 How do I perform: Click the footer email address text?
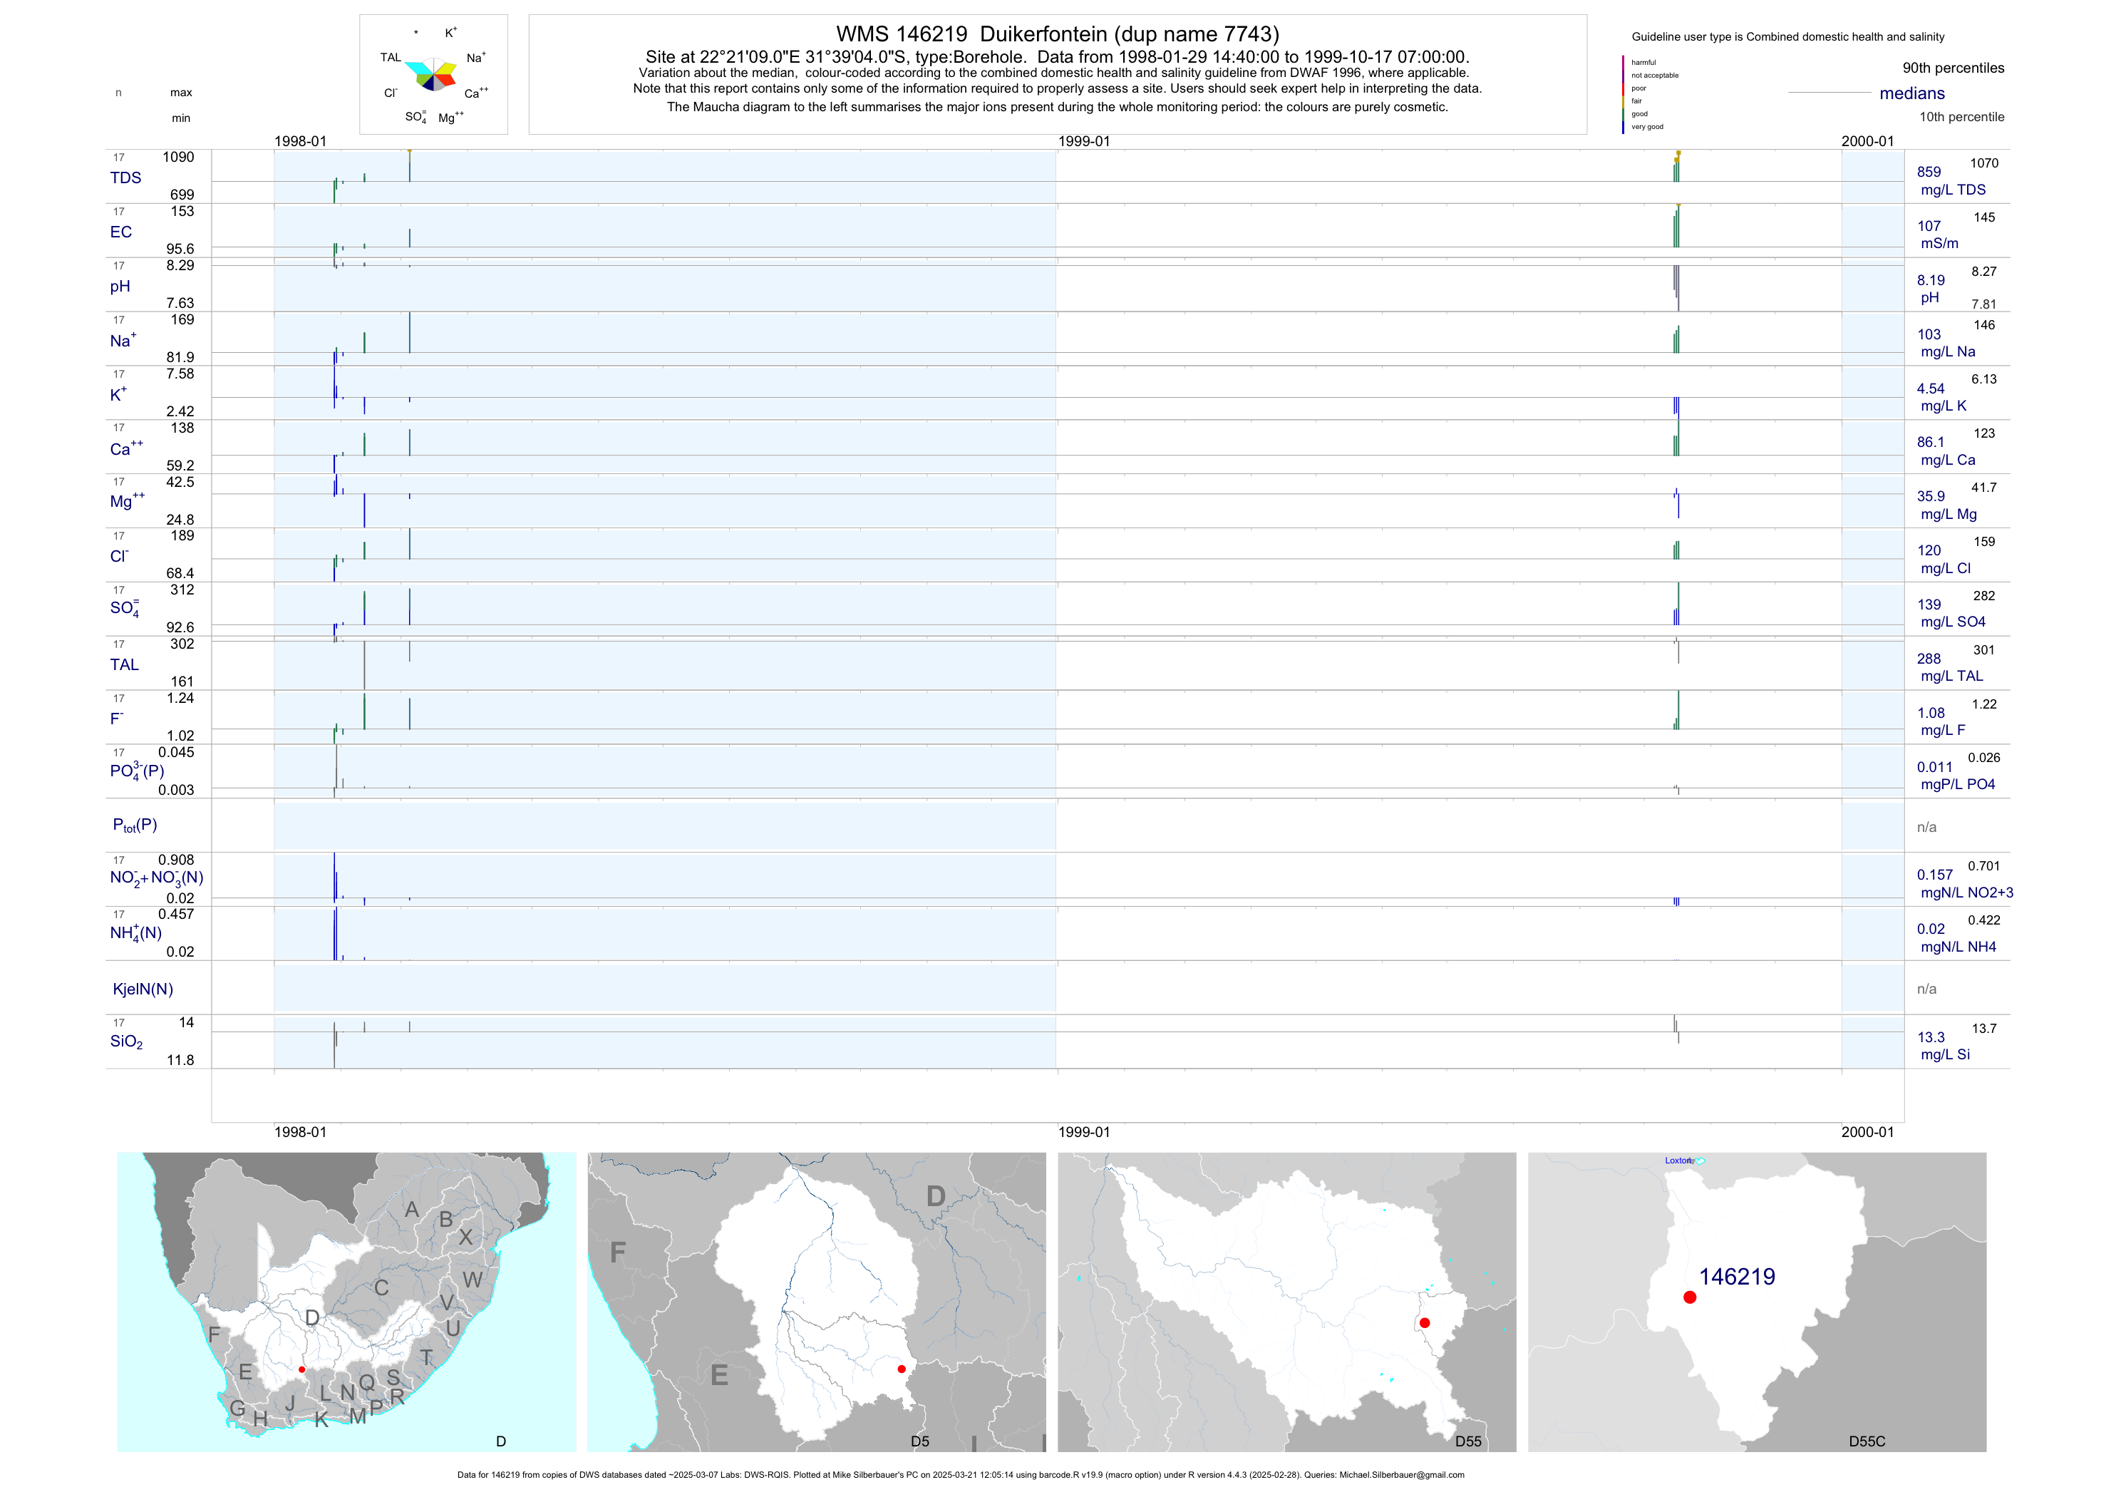[x=1401, y=1475]
